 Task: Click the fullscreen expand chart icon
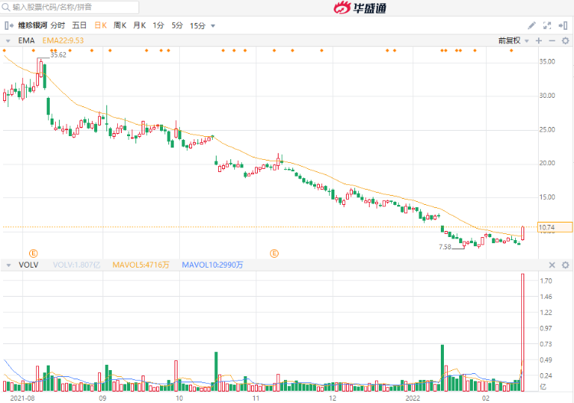(x=548, y=25)
